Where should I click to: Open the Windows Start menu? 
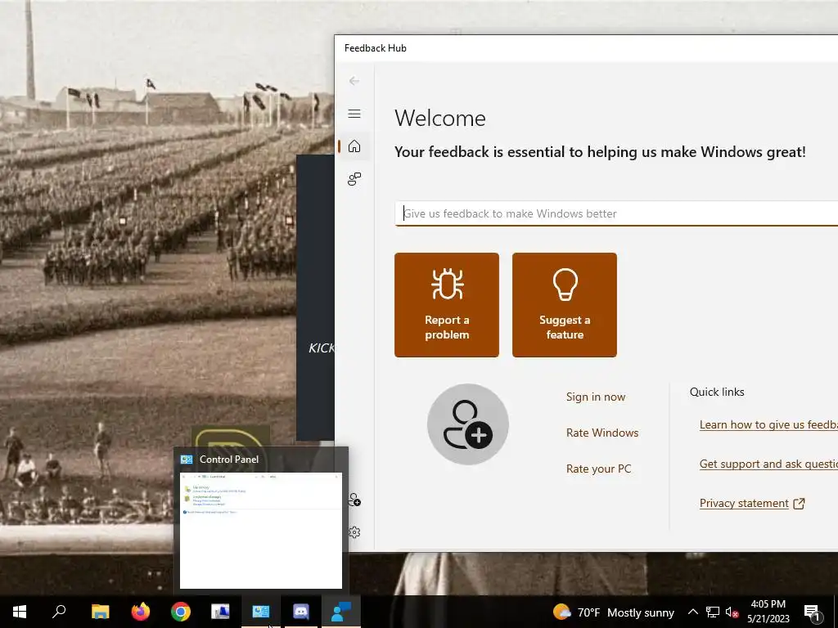20,612
